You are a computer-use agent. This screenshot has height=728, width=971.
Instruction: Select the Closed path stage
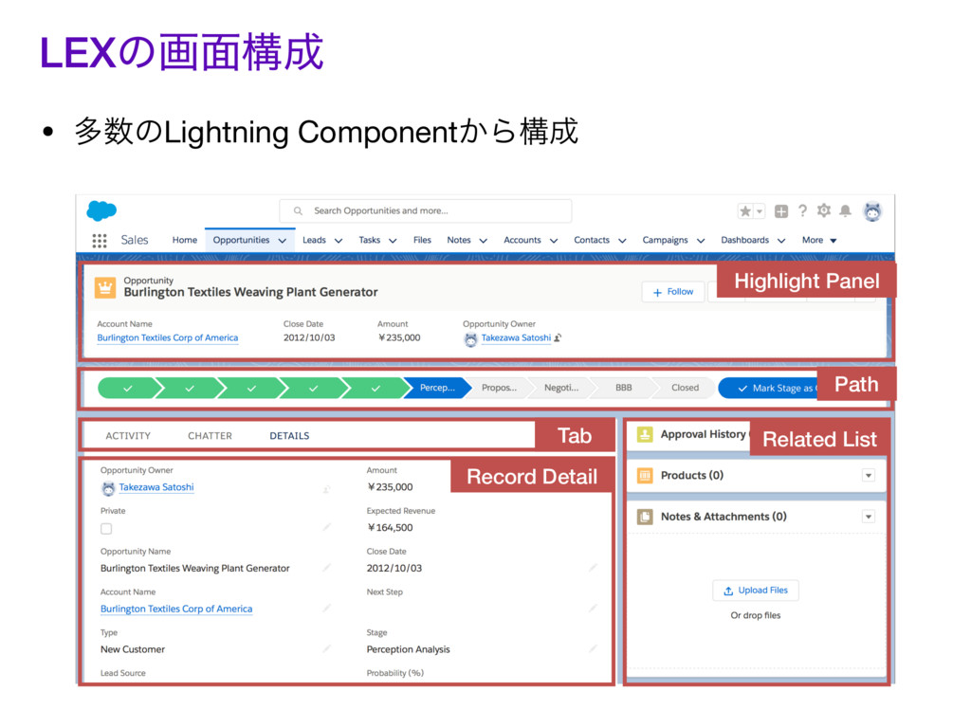tap(685, 388)
